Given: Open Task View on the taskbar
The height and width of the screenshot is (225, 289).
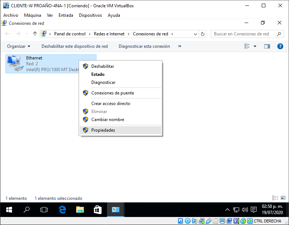Looking at the screenshot, I should (x=44, y=210).
